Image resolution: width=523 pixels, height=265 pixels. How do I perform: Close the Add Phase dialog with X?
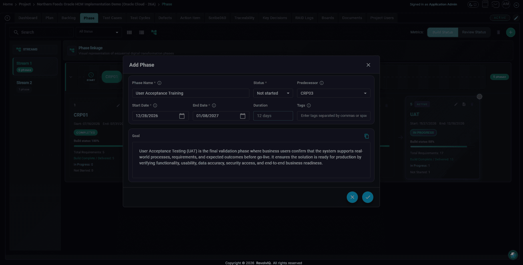pyautogui.click(x=368, y=65)
